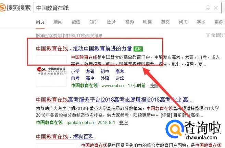The width and height of the screenshot is (225, 148).
Task: Open the 微信 tab
Action: pos(76,22)
